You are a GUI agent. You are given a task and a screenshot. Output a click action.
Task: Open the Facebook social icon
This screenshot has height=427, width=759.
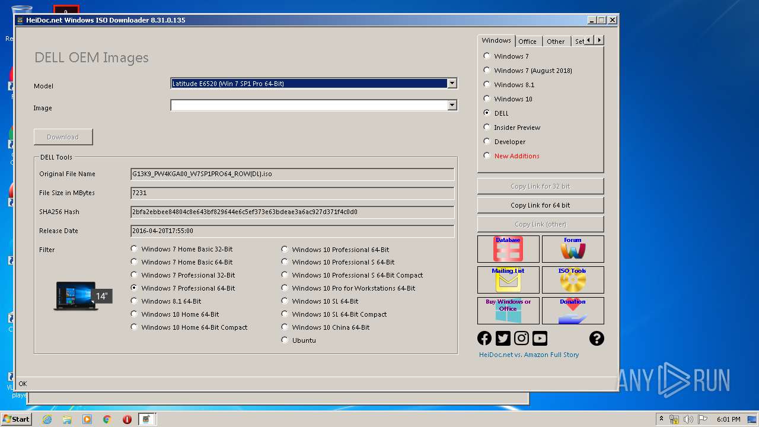(484, 338)
